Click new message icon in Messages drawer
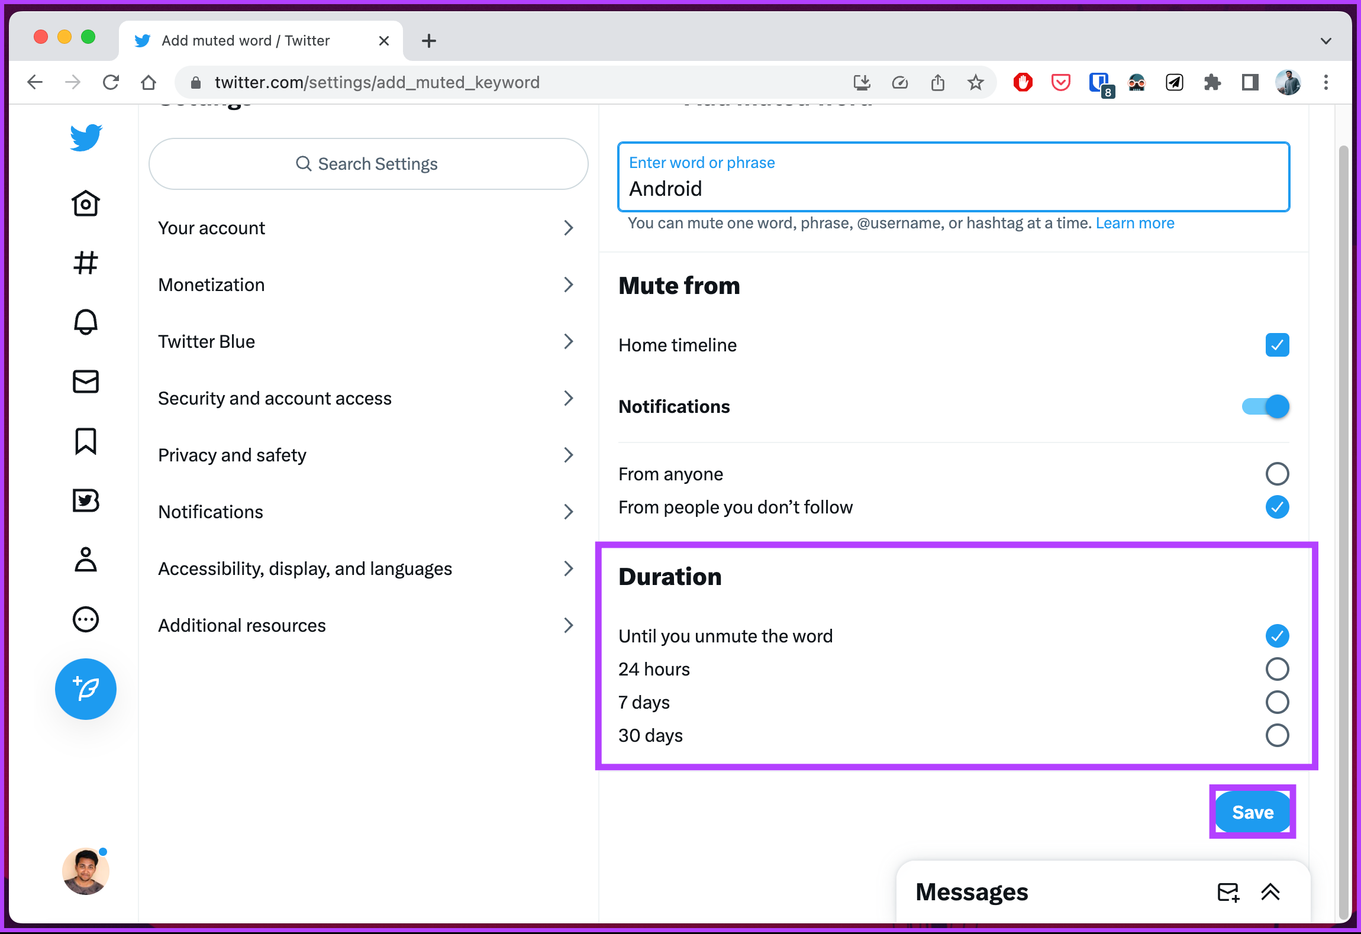 1228,892
